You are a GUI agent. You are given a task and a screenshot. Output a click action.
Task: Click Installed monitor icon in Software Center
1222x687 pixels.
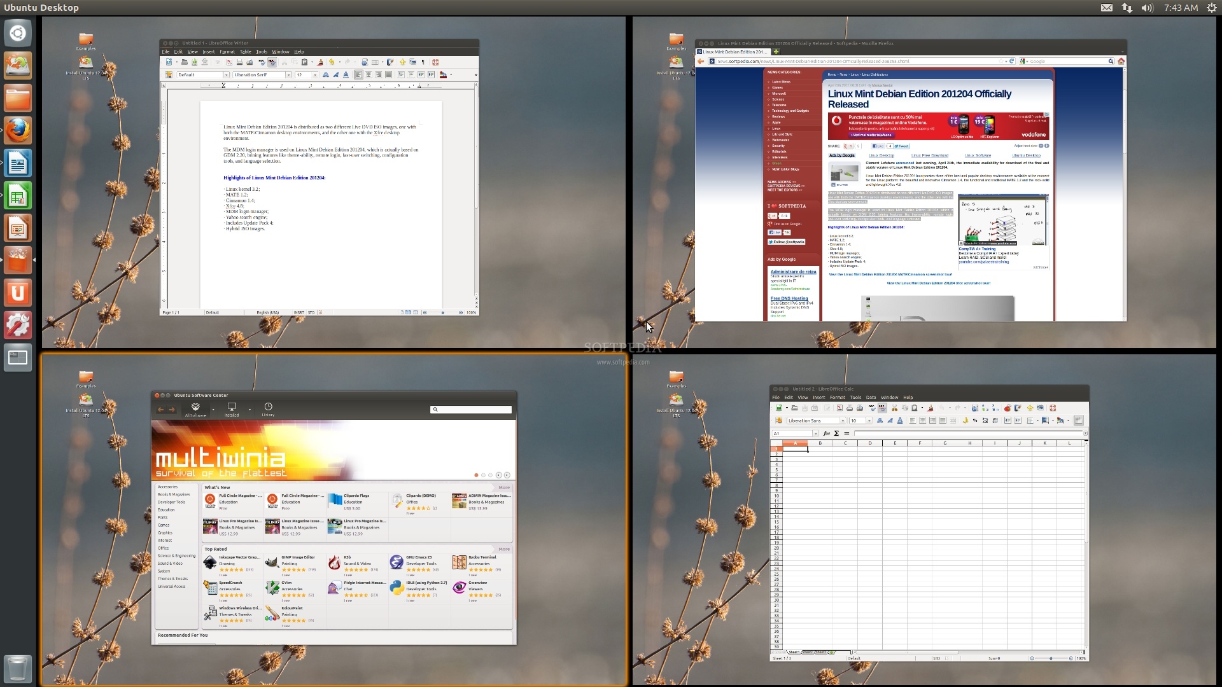pos(232,407)
